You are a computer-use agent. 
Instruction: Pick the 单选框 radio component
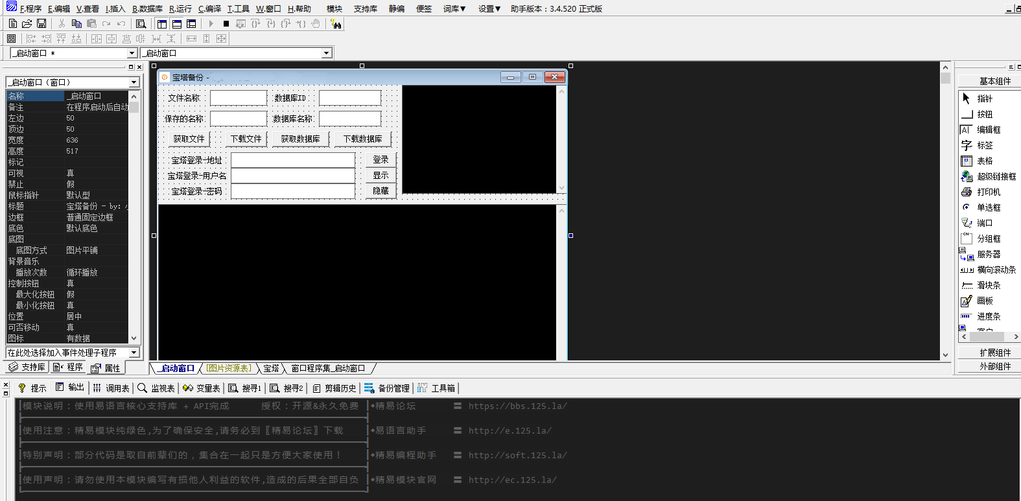click(x=988, y=207)
